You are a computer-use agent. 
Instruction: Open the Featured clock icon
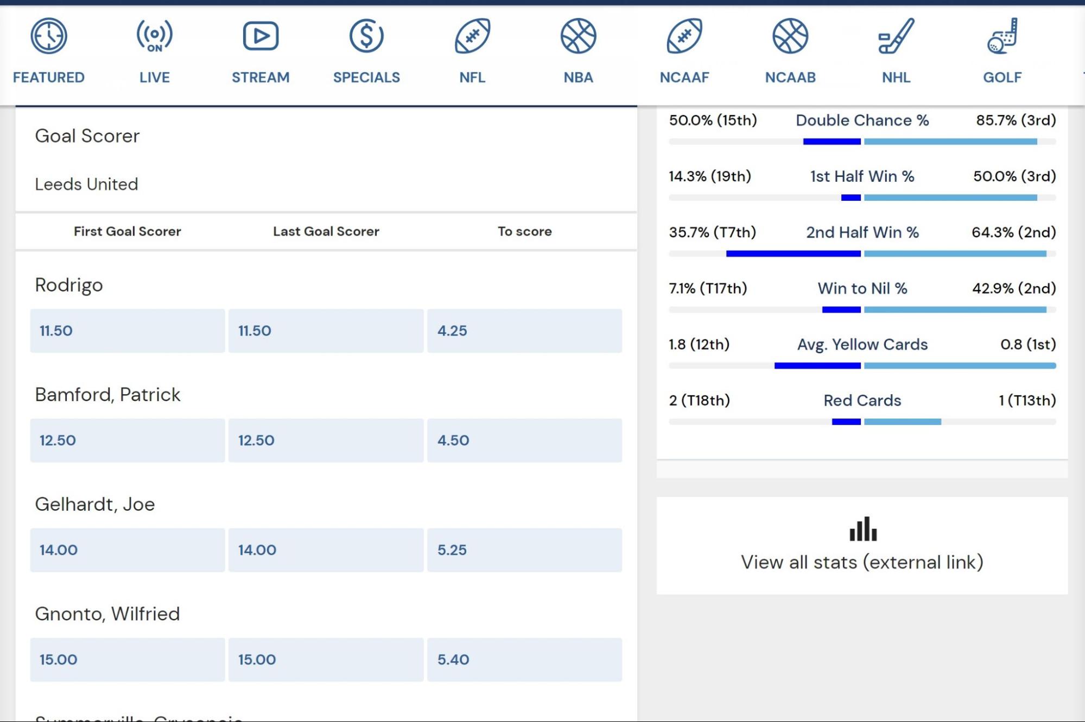tap(49, 36)
